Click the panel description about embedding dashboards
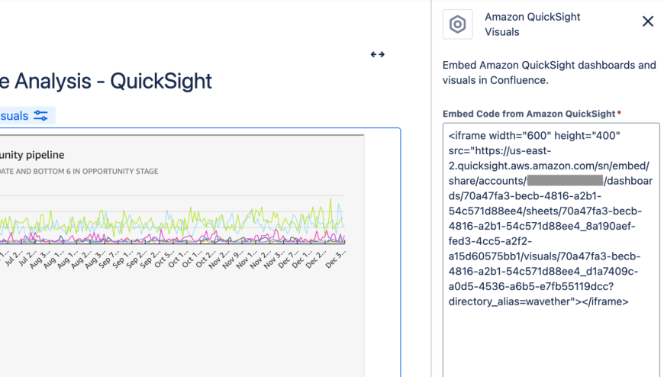The height and width of the screenshot is (377, 664). click(549, 72)
